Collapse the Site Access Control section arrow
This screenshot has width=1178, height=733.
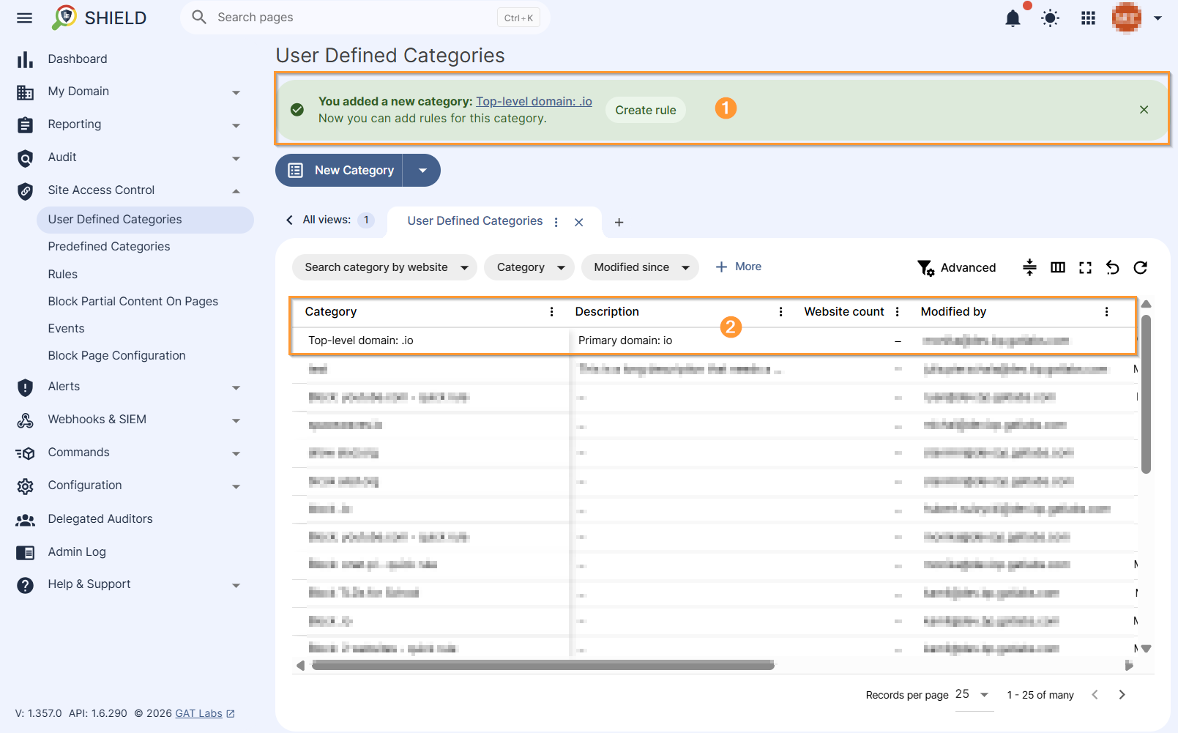click(236, 191)
